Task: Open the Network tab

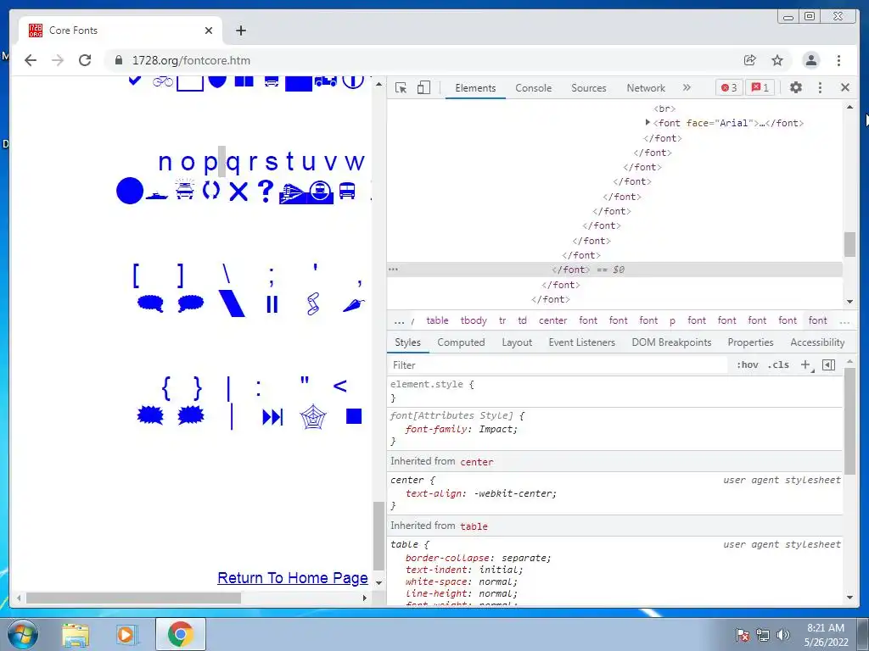Action: tap(646, 88)
